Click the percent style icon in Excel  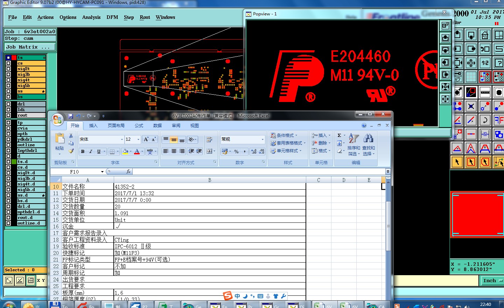point(237,151)
